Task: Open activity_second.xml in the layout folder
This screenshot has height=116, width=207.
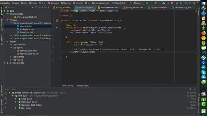Action: pyautogui.click(x=29, y=54)
